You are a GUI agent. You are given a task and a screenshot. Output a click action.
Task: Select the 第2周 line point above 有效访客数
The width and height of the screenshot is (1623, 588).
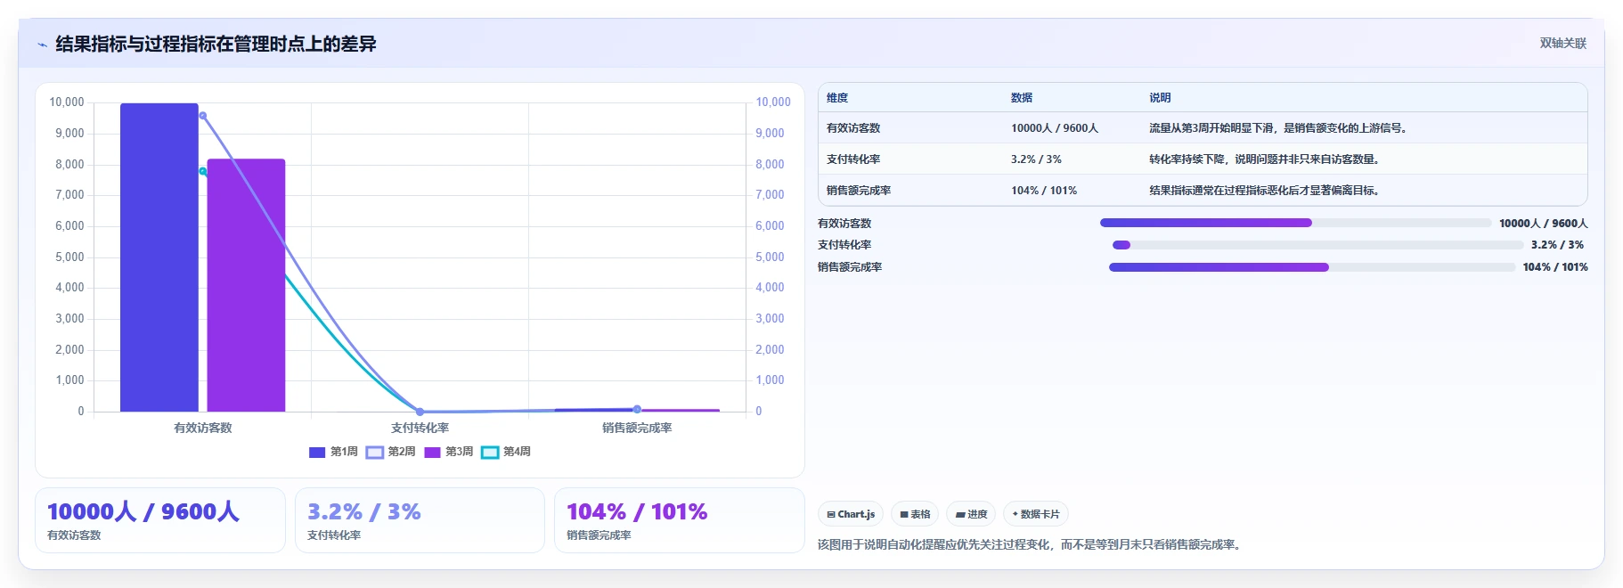click(x=202, y=116)
